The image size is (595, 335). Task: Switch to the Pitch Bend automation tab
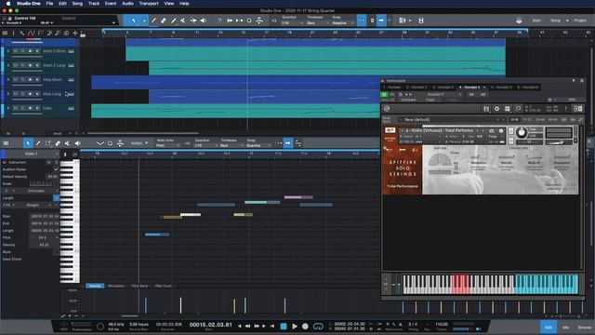[139, 286]
